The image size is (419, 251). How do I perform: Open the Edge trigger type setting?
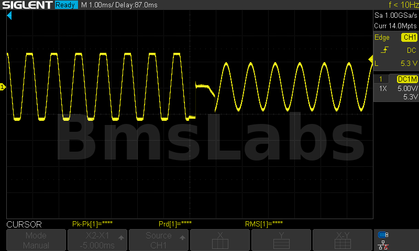382,37
